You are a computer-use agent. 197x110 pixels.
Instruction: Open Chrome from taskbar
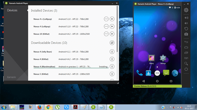tap(48, 107)
